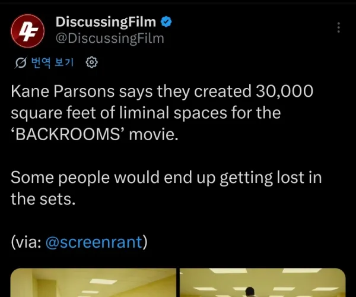The height and width of the screenshot is (297, 356).
Task: Select the 번역 보기 translate link
Action: coord(52,62)
